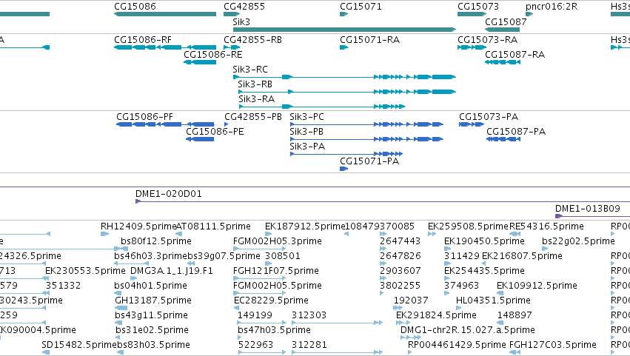The height and width of the screenshot is (356, 630).
Task: Select feature 2647826
Action: pos(401,256)
